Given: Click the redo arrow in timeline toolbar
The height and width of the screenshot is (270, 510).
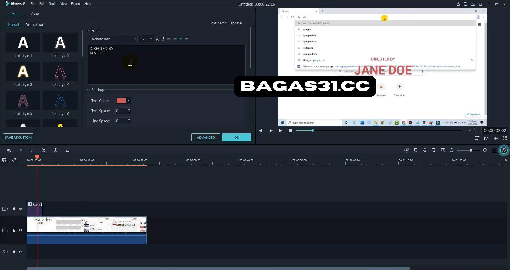Looking at the screenshot, I should coord(20,150).
